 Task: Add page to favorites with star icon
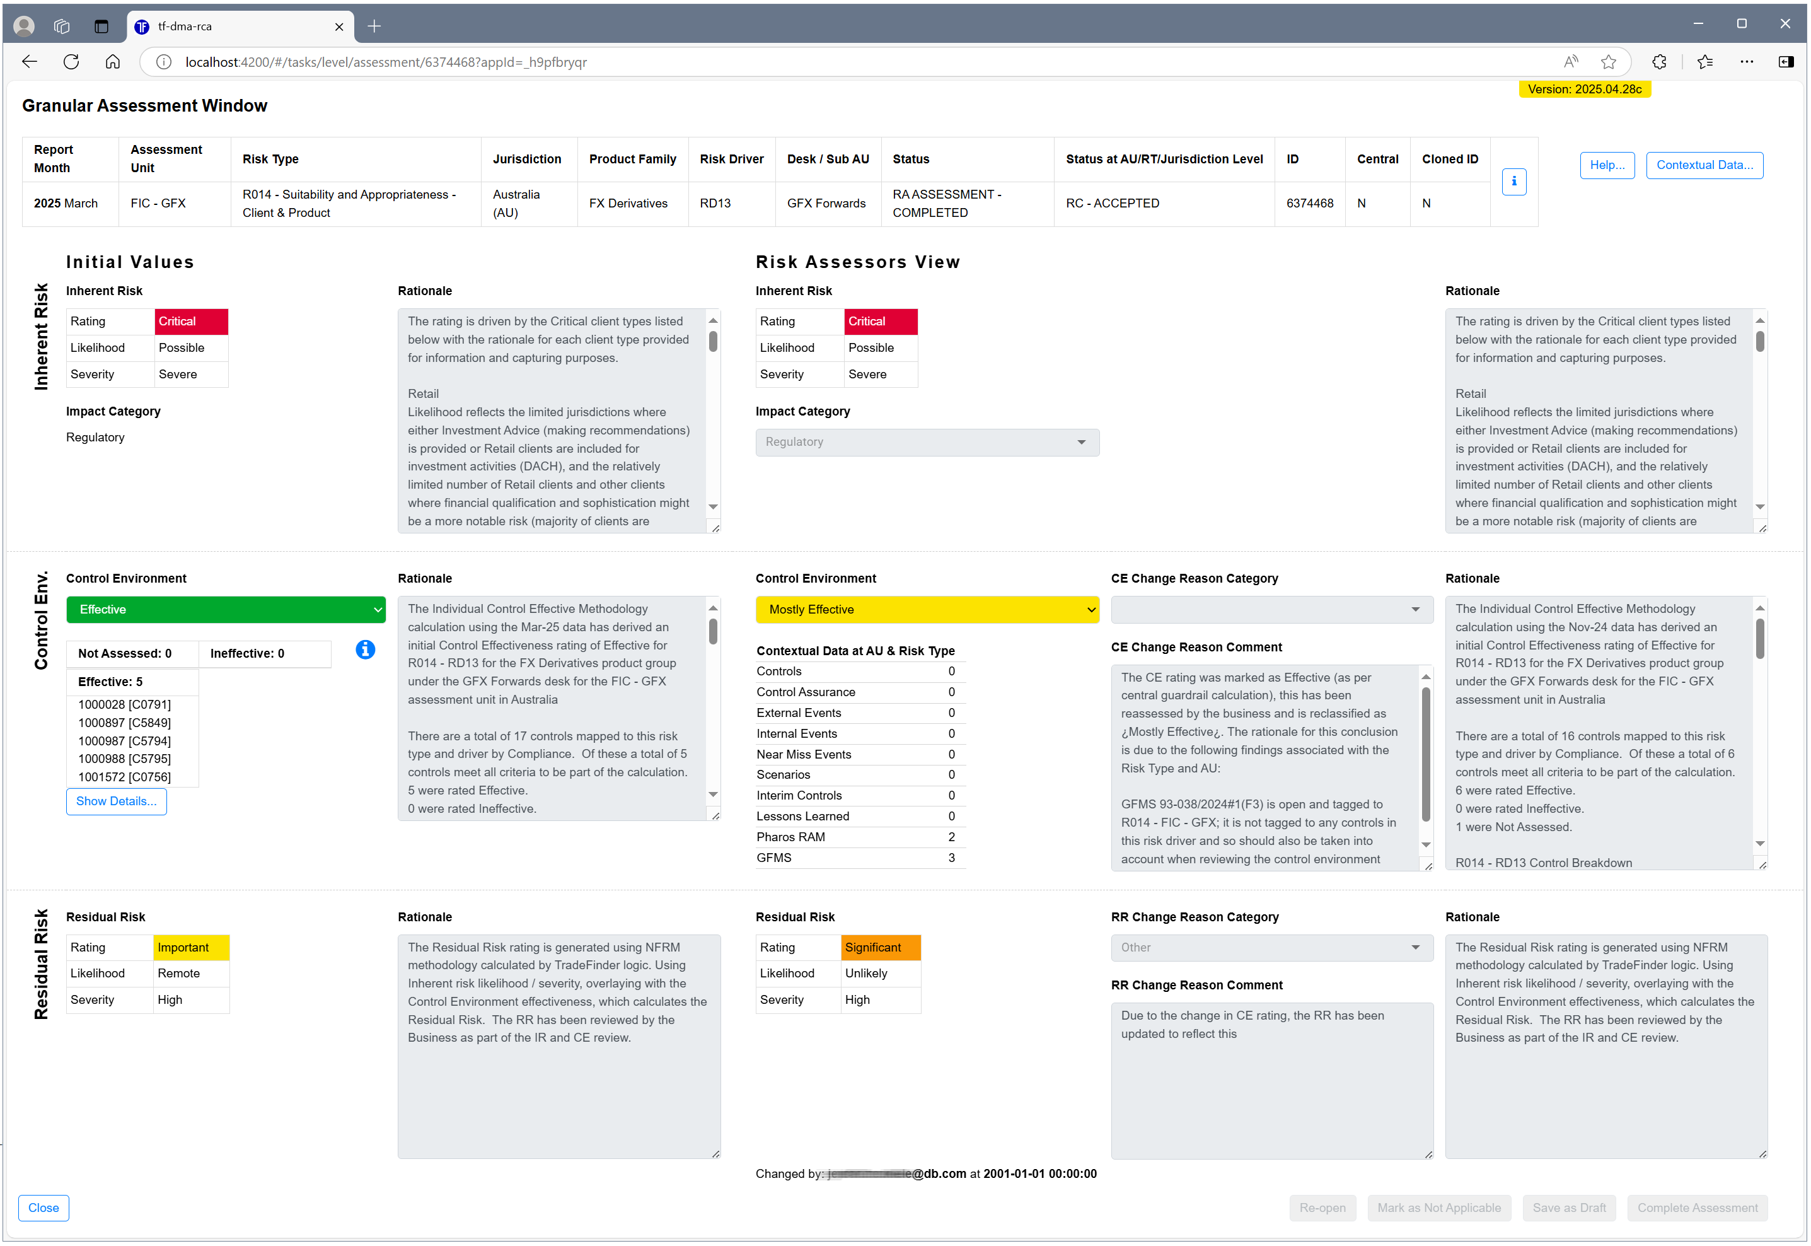(x=1607, y=62)
